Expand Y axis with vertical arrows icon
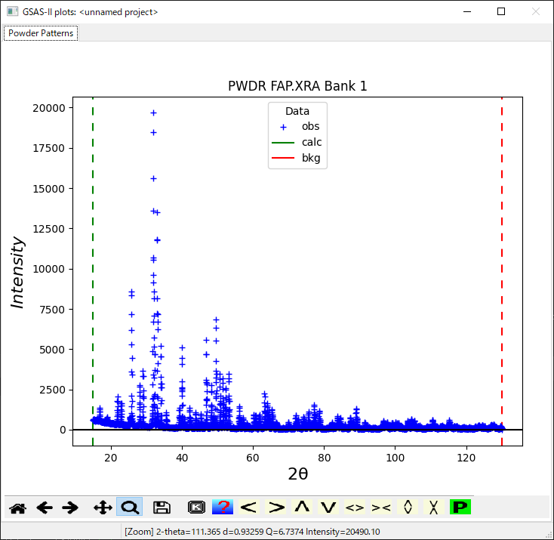Screen dimensions: 554x540 pyautogui.click(x=408, y=508)
